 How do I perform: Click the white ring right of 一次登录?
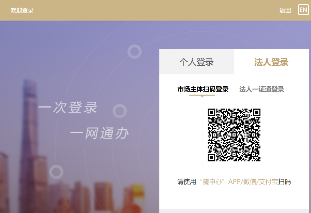tap(120, 111)
